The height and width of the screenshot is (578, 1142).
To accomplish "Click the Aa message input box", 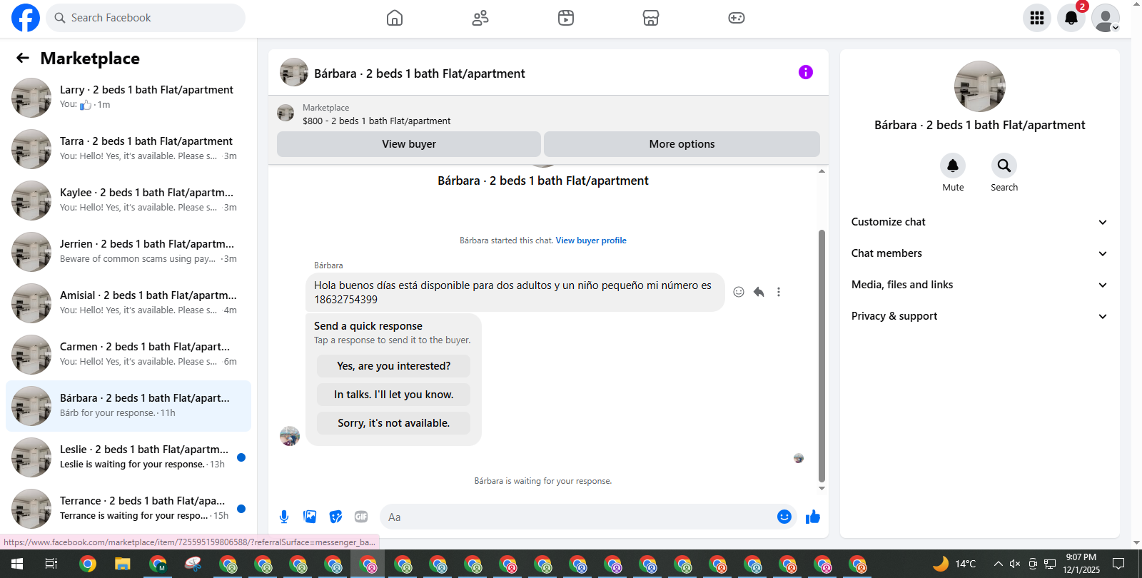I will (x=578, y=517).
